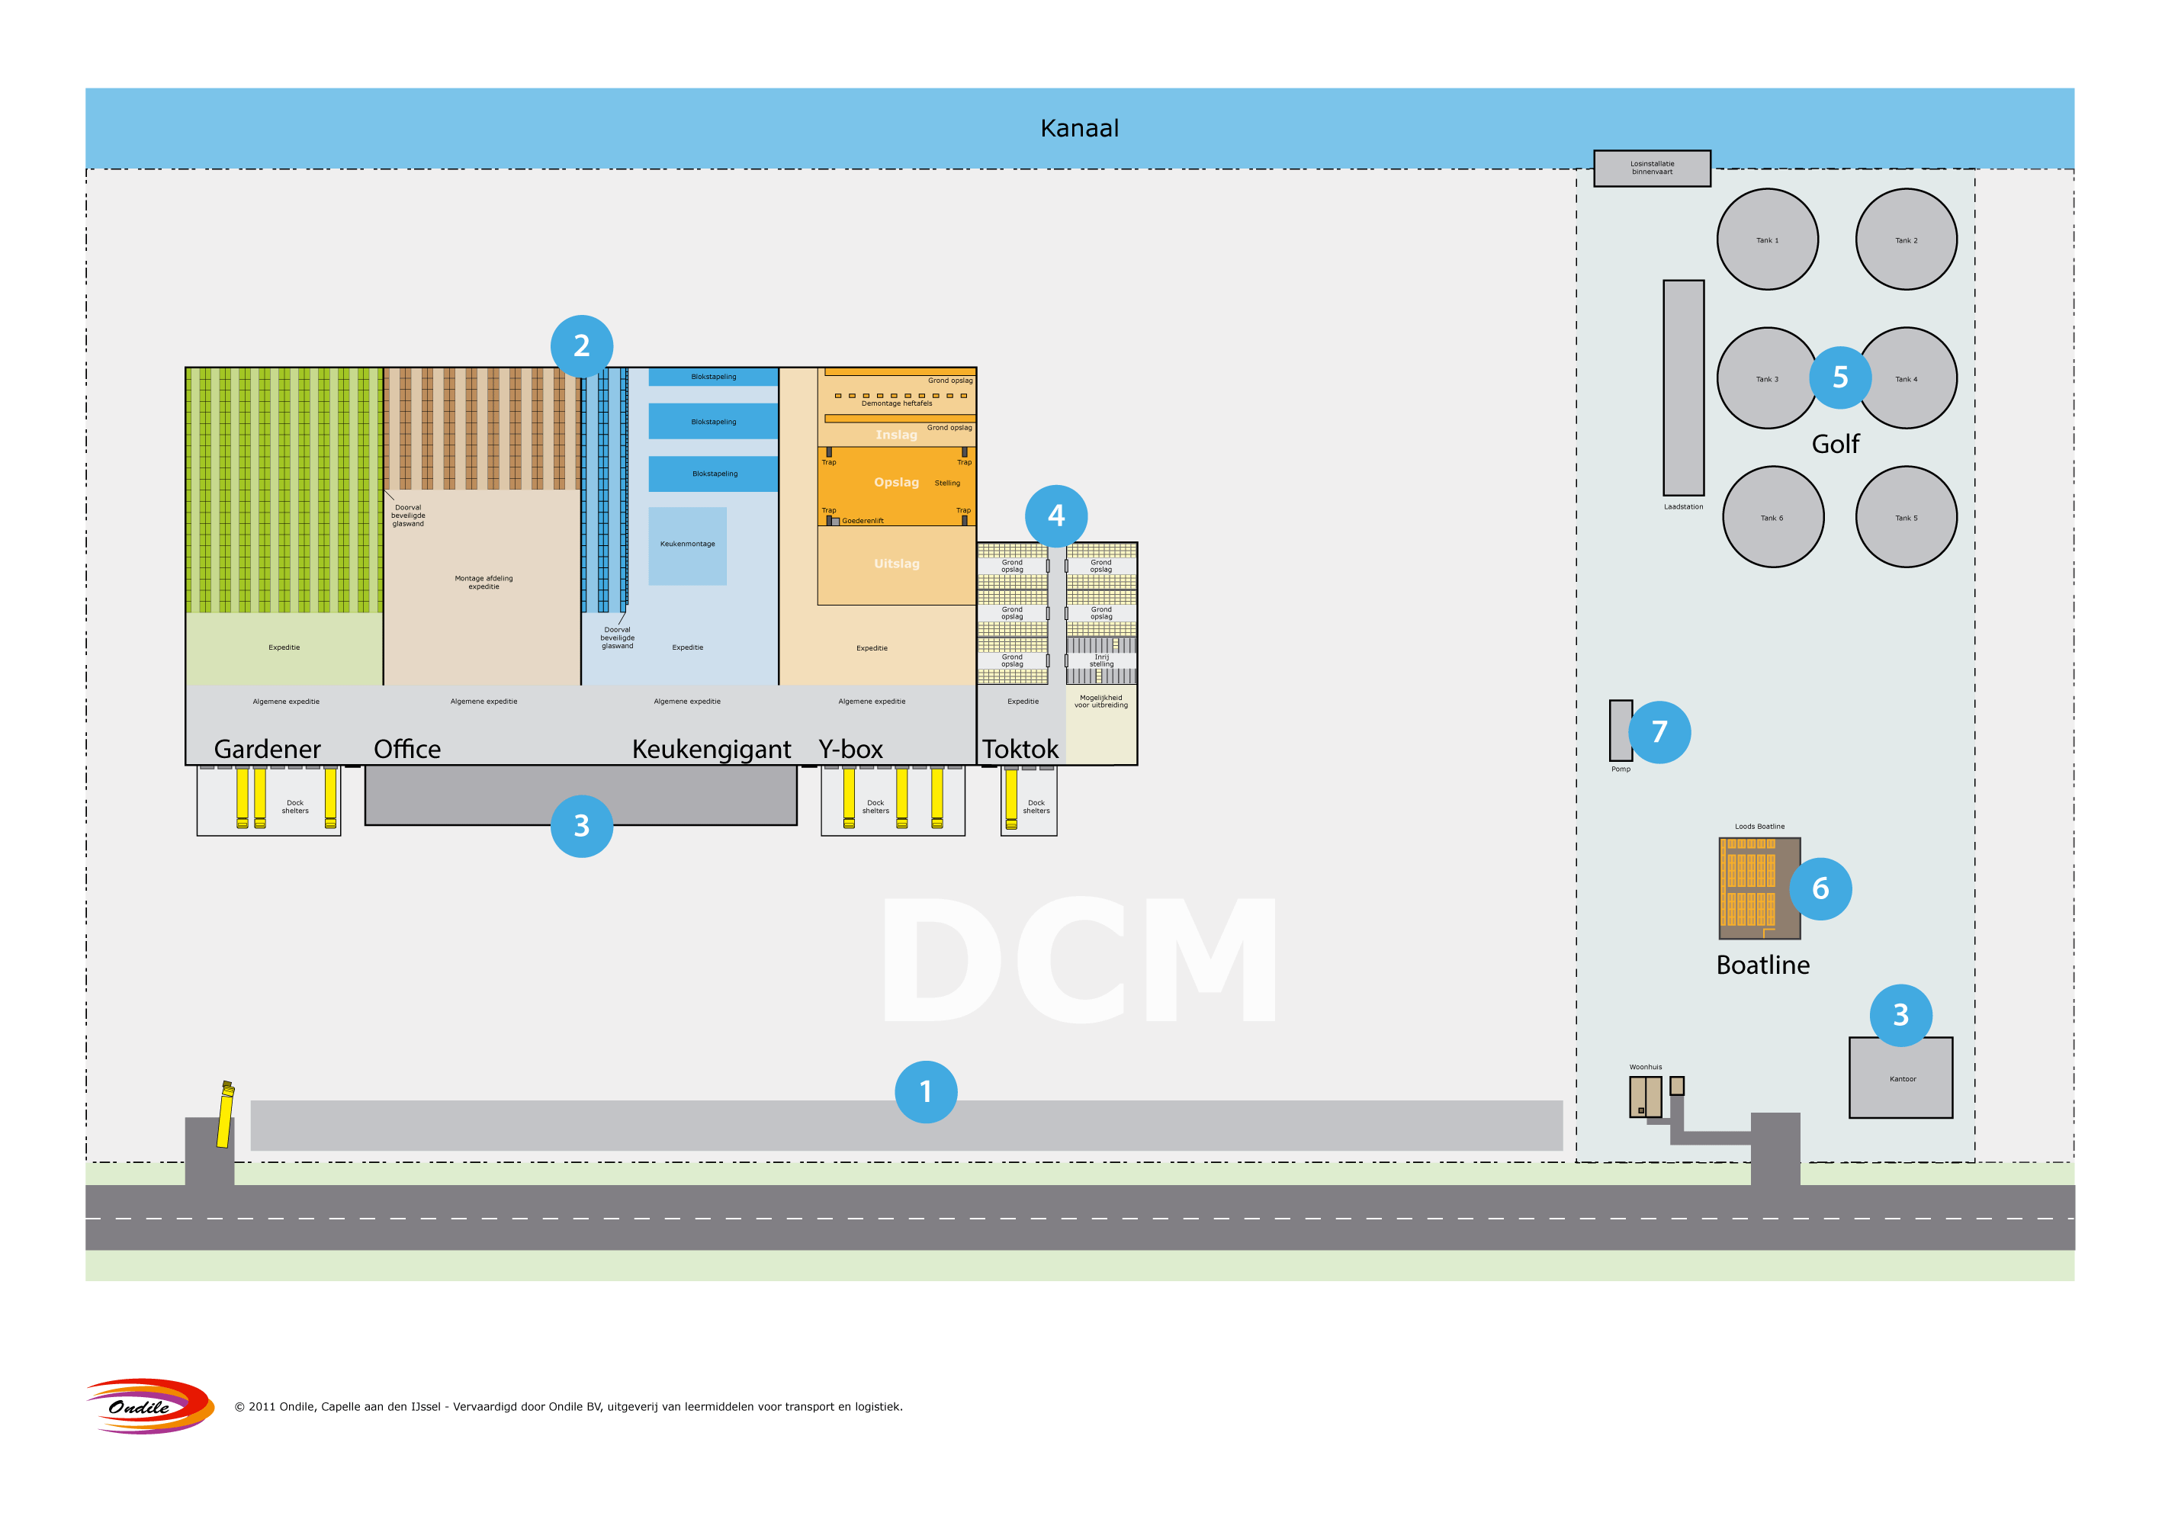This screenshot has height=1513, width=2162.
Task: Click blue marker number 7 next to Pomp
Action: [1659, 731]
